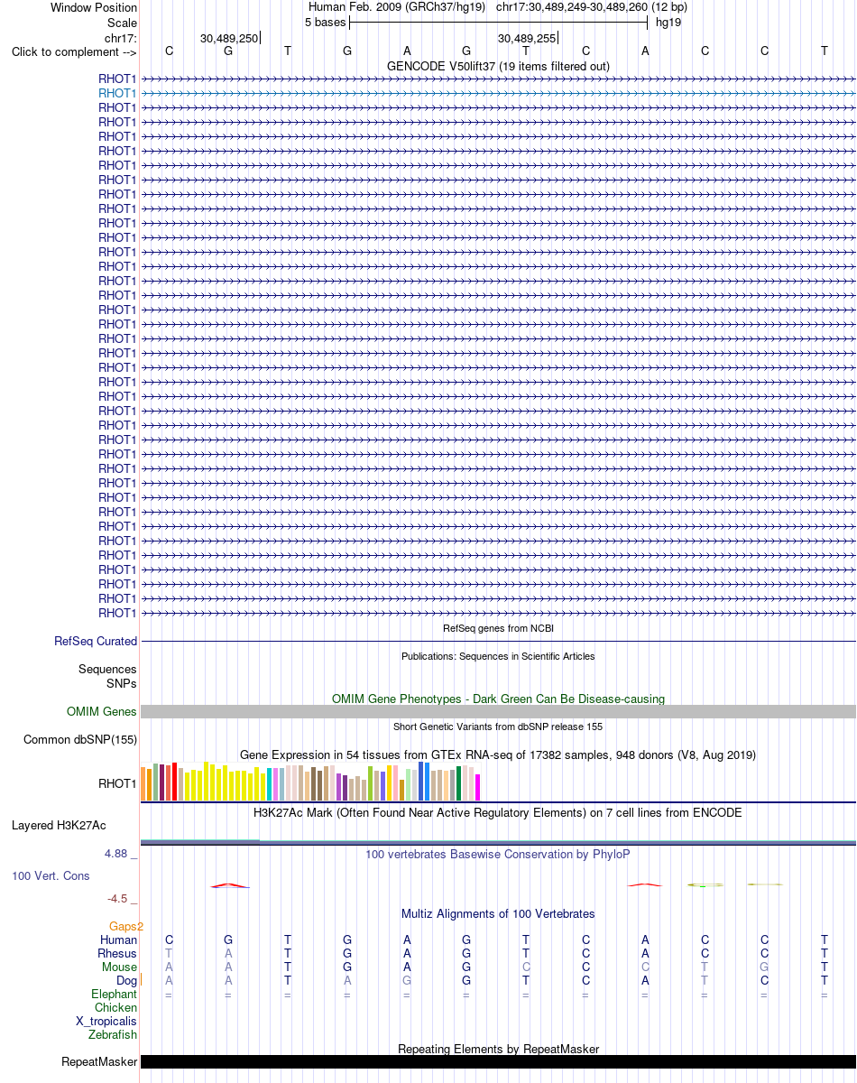The height and width of the screenshot is (1083, 857).
Task: Select the 'Chicken' alignment row label
Action: point(116,1008)
